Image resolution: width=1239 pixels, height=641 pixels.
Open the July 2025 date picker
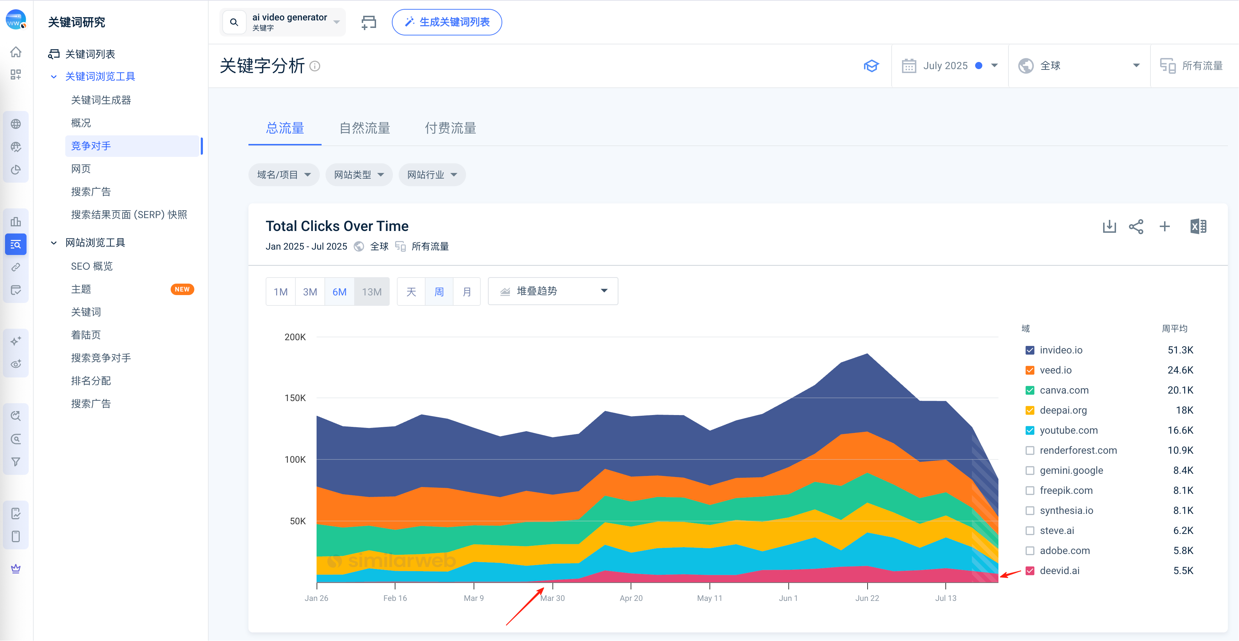pyautogui.click(x=949, y=66)
